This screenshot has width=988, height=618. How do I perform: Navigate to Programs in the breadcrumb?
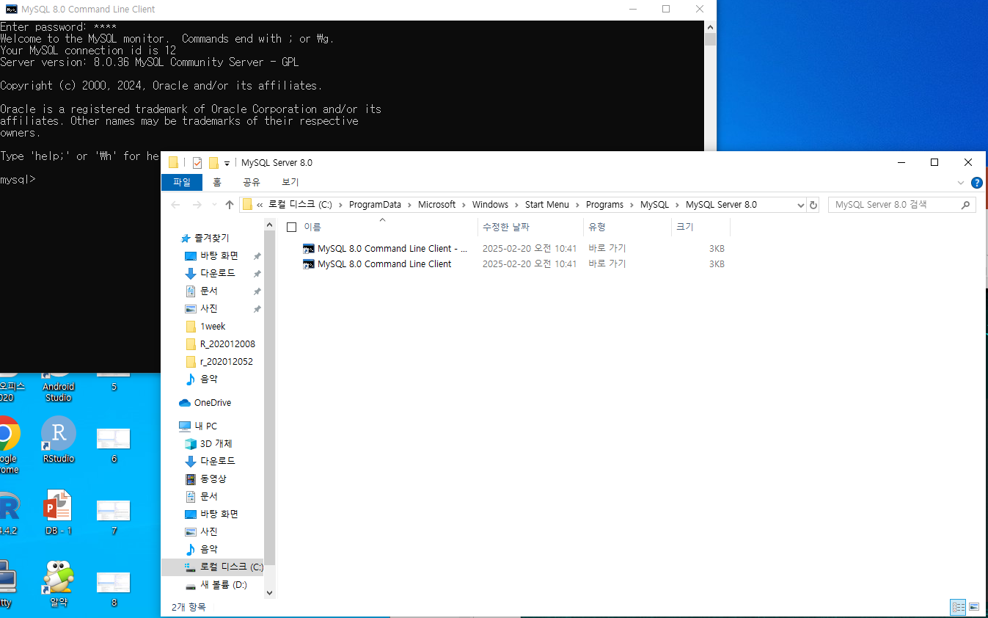click(604, 205)
